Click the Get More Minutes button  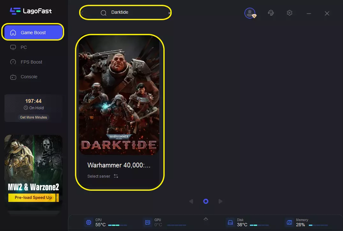click(x=34, y=117)
